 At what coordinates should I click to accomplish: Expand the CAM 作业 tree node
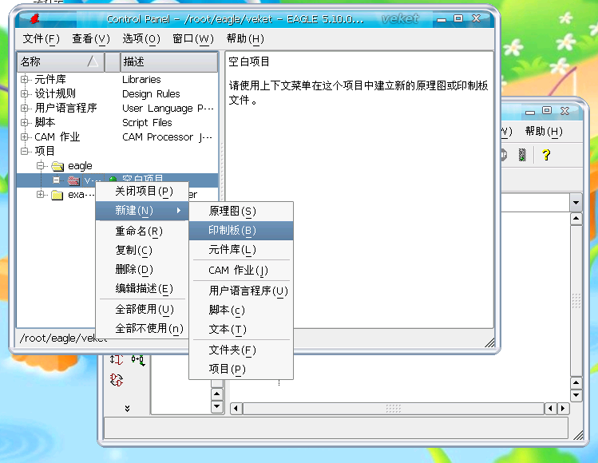(25, 137)
